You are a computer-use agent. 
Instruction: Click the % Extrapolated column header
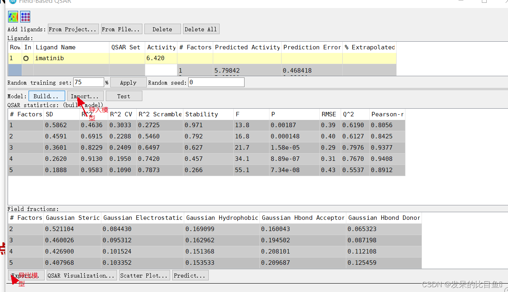[369, 47]
